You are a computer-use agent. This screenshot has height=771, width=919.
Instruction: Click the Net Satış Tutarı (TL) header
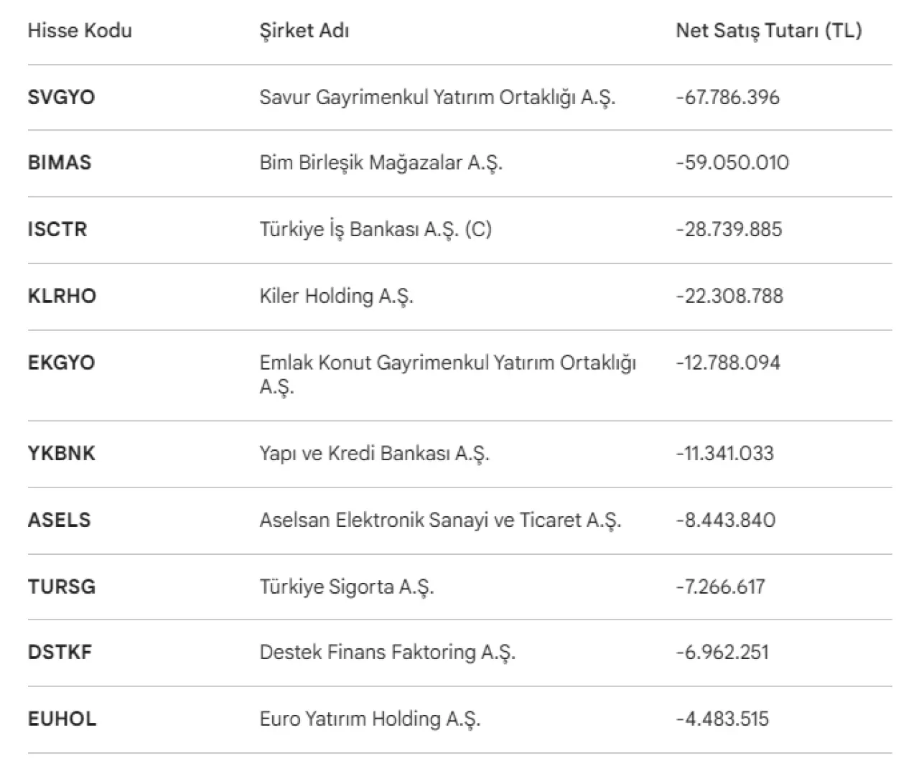click(768, 31)
